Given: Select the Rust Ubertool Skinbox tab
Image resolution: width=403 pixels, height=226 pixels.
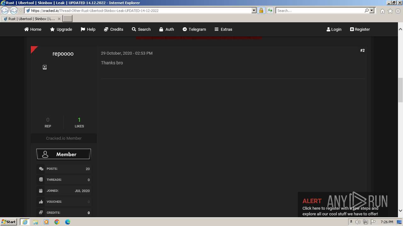Looking at the screenshot, I should tap(31, 19).
